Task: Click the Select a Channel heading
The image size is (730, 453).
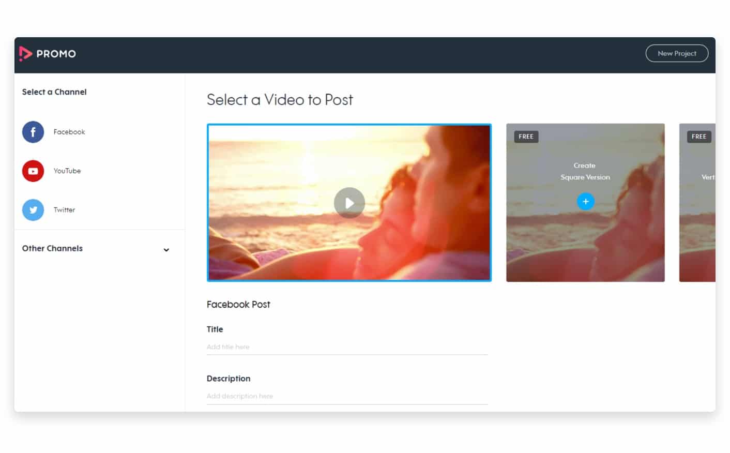Action: [54, 92]
